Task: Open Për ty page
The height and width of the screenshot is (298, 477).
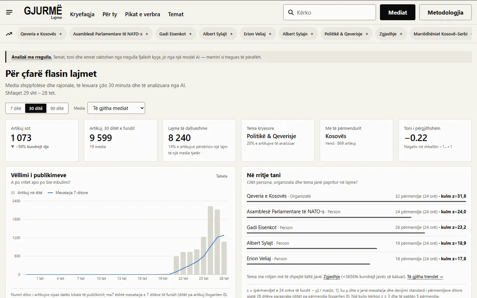Action: pos(110,14)
